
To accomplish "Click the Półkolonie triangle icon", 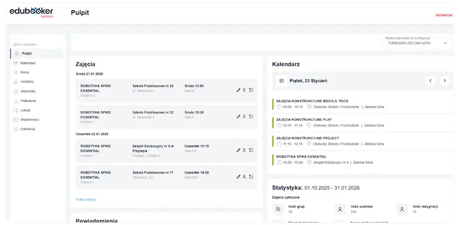I will [x=16, y=101].
